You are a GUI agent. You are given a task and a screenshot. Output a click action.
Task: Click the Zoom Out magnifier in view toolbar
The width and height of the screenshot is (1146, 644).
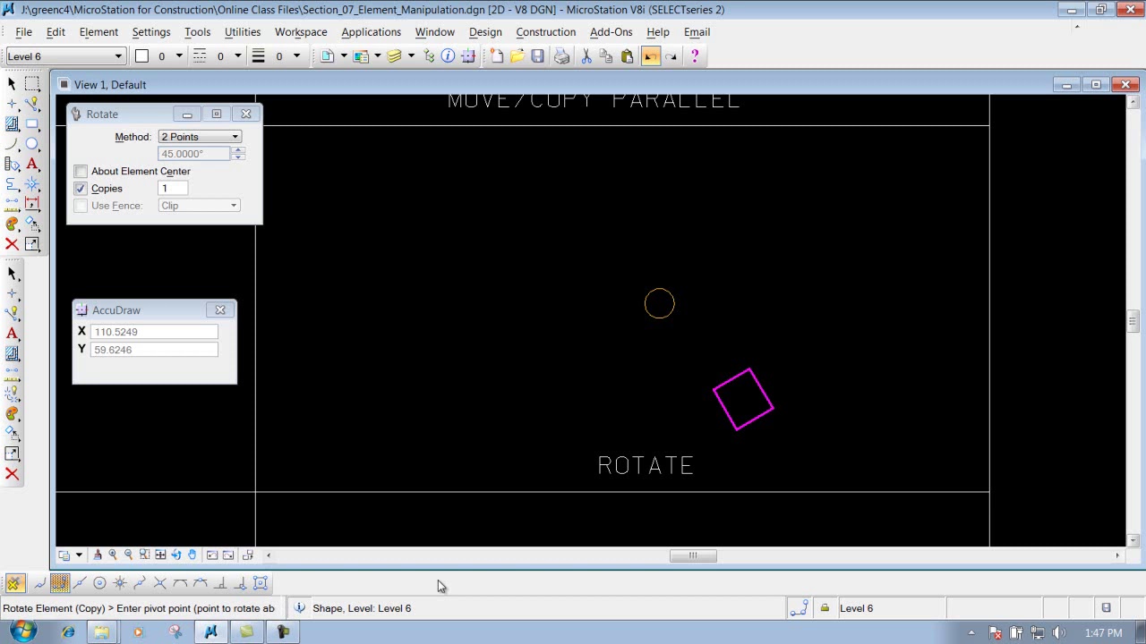pos(128,555)
